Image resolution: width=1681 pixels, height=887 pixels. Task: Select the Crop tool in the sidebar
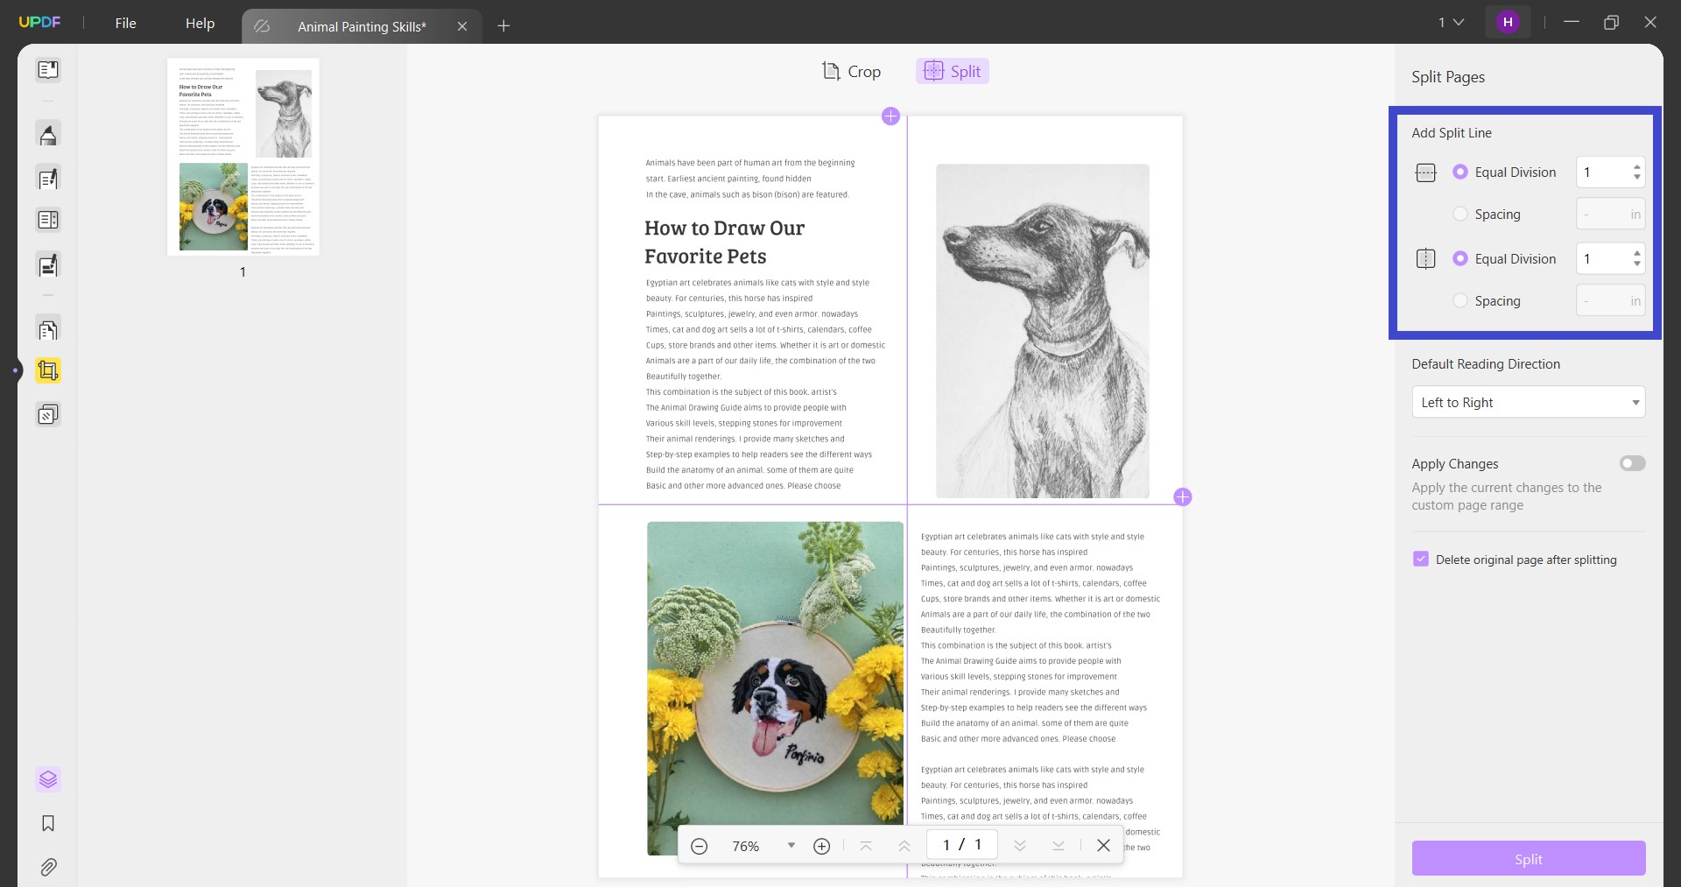48,370
